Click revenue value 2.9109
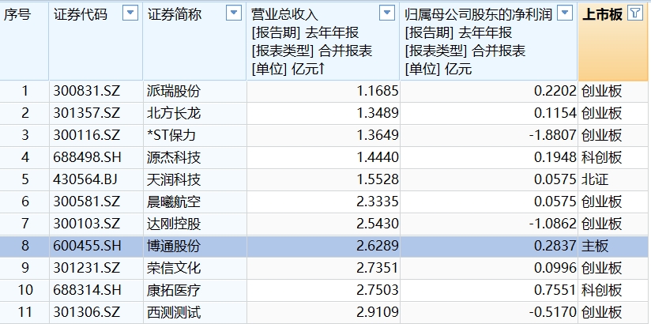Image resolution: width=651 pixels, height=324 pixels. click(x=378, y=312)
